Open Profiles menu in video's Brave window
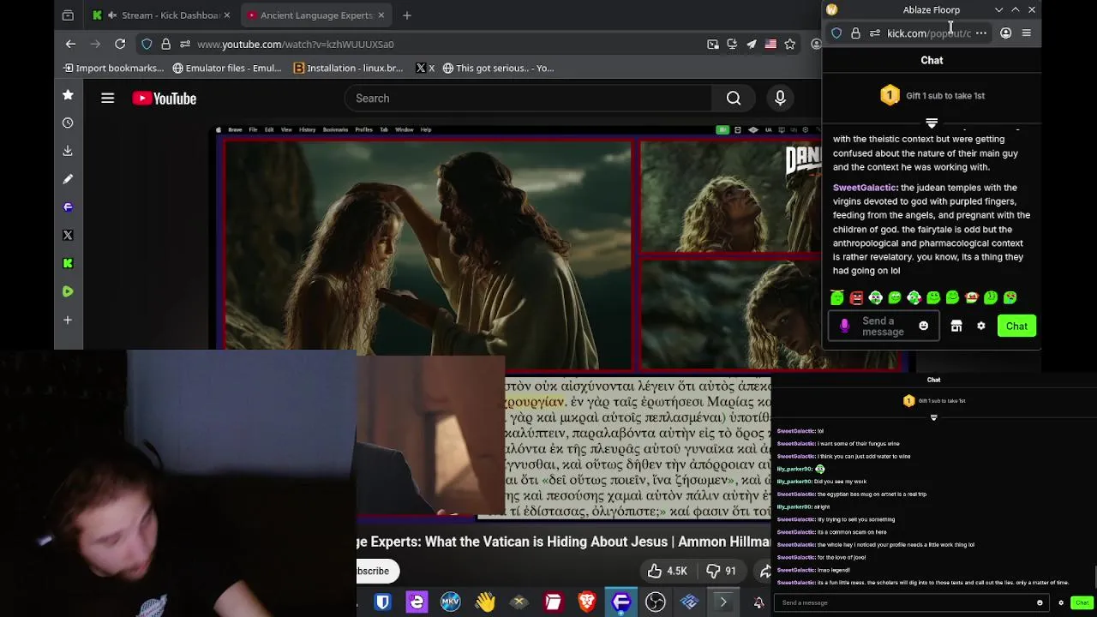The image size is (1097, 617). click(x=363, y=129)
